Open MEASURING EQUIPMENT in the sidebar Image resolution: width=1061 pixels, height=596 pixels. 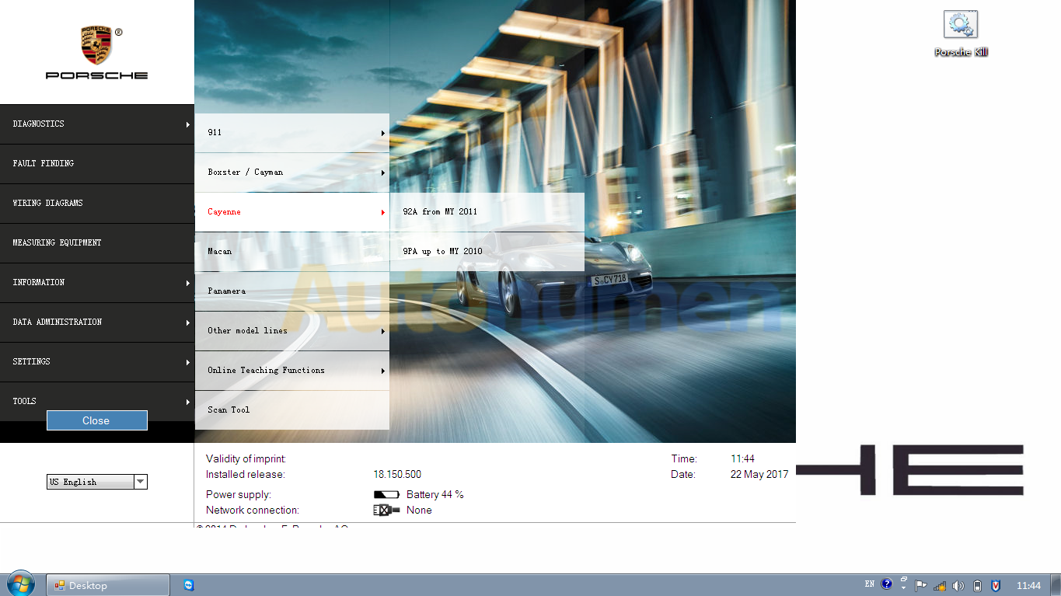pyautogui.click(x=97, y=243)
